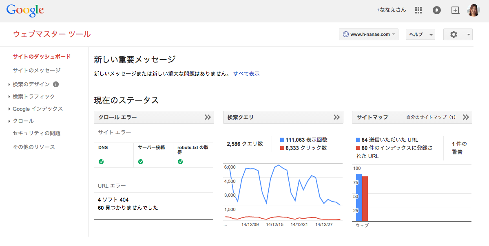
Task: Click the red インデックス登録 URL swatch
Action: click(358, 148)
